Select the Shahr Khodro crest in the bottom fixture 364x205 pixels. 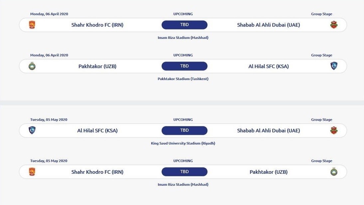32,171
